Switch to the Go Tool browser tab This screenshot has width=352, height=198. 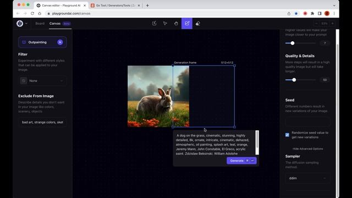[x=116, y=5]
